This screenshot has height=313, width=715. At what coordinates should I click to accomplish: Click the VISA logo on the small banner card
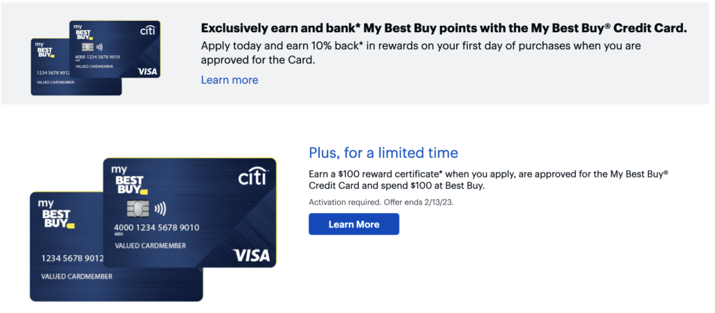[x=148, y=71]
